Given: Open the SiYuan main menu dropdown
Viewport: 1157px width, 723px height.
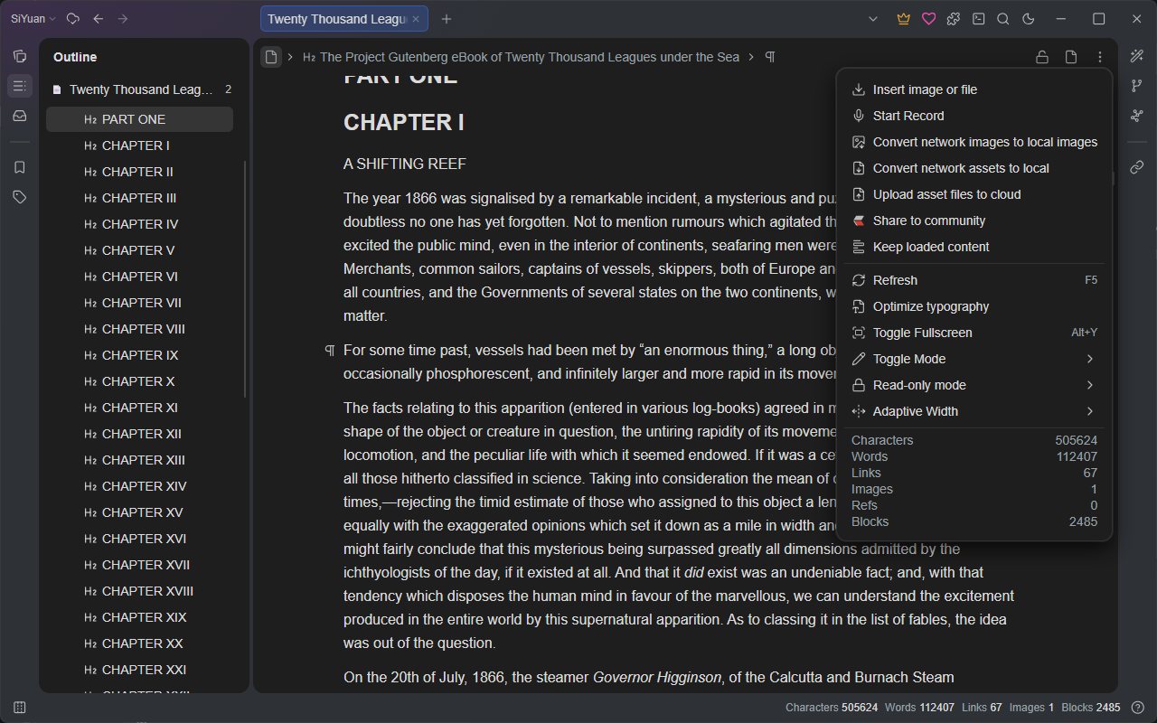Looking at the screenshot, I should (33, 19).
